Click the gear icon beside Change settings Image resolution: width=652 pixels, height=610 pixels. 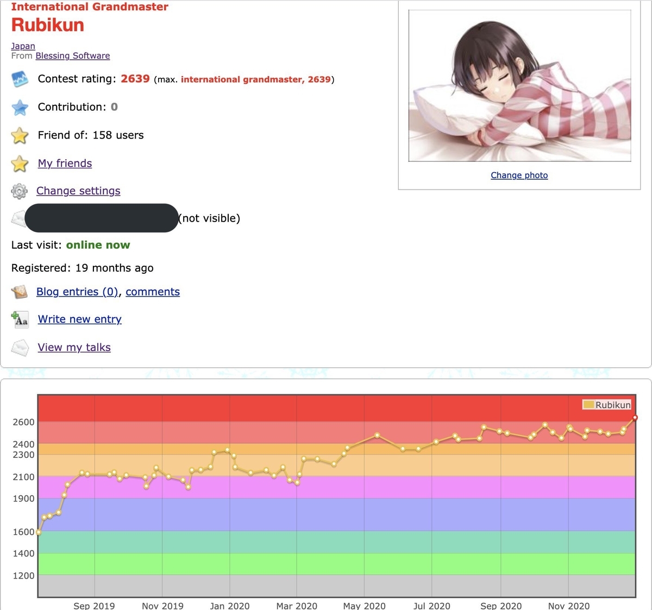pyautogui.click(x=19, y=191)
